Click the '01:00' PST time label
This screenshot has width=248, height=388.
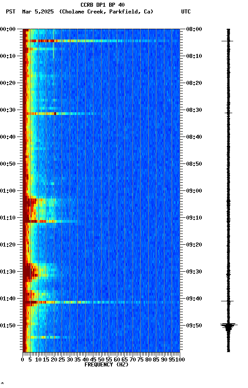pos(8,191)
